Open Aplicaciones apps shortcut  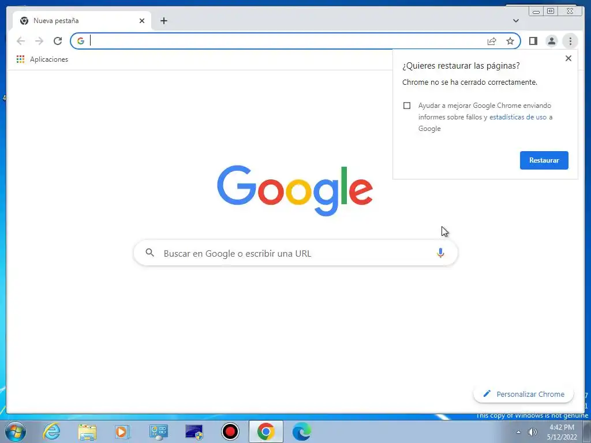coord(42,59)
